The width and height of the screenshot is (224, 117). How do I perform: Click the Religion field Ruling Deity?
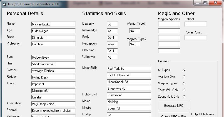click(53, 77)
